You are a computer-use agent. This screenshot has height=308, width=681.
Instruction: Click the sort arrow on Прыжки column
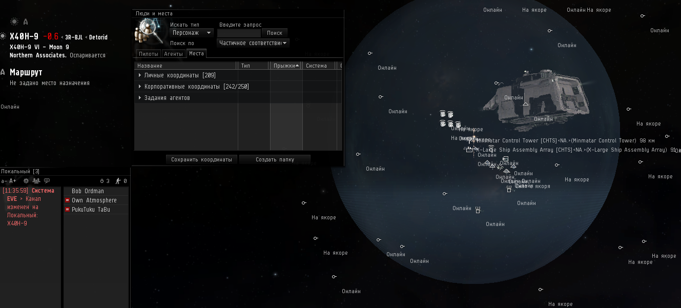tap(298, 66)
